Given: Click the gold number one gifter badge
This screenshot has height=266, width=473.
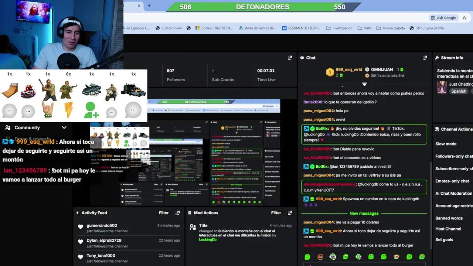Looking at the screenshot, I should coord(330,72).
